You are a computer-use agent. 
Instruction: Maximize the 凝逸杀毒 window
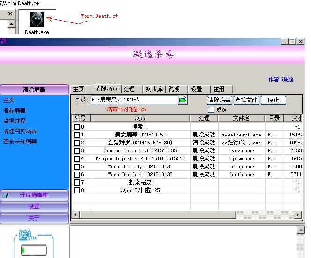[292, 42]
